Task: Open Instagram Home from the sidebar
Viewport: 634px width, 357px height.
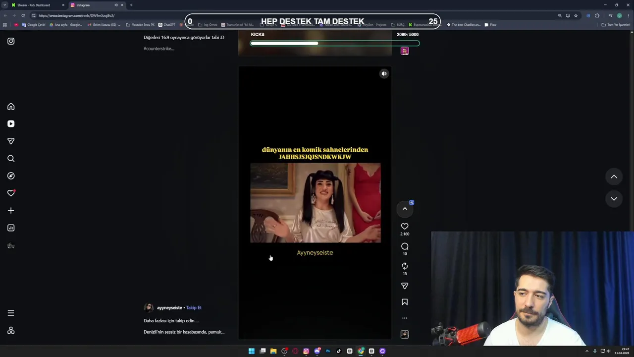Action: (11, 107)
